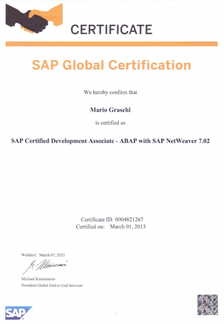Select the name 'Mario Graschl'
Image resolution: width=224 pixels, height=324 pixels.
[110, 110]
